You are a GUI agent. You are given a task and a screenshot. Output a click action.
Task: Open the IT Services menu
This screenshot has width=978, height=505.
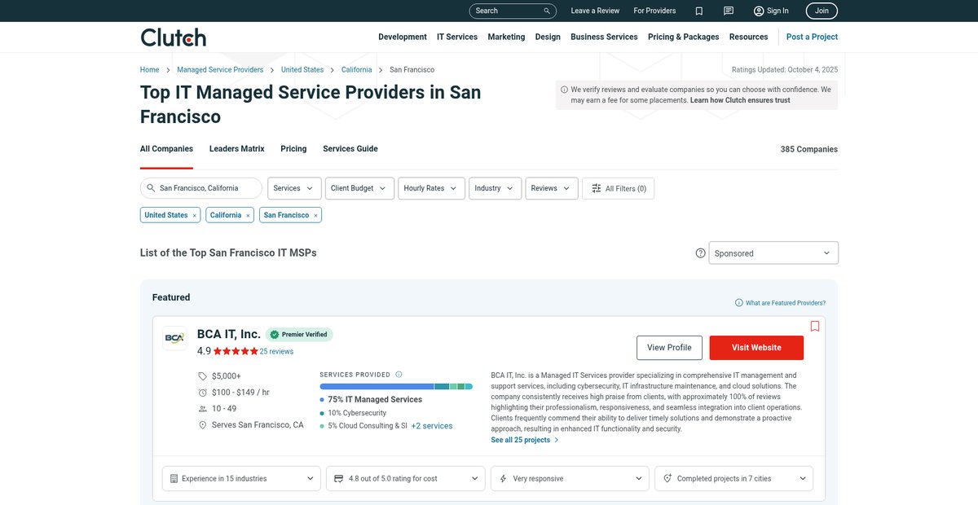457,37
